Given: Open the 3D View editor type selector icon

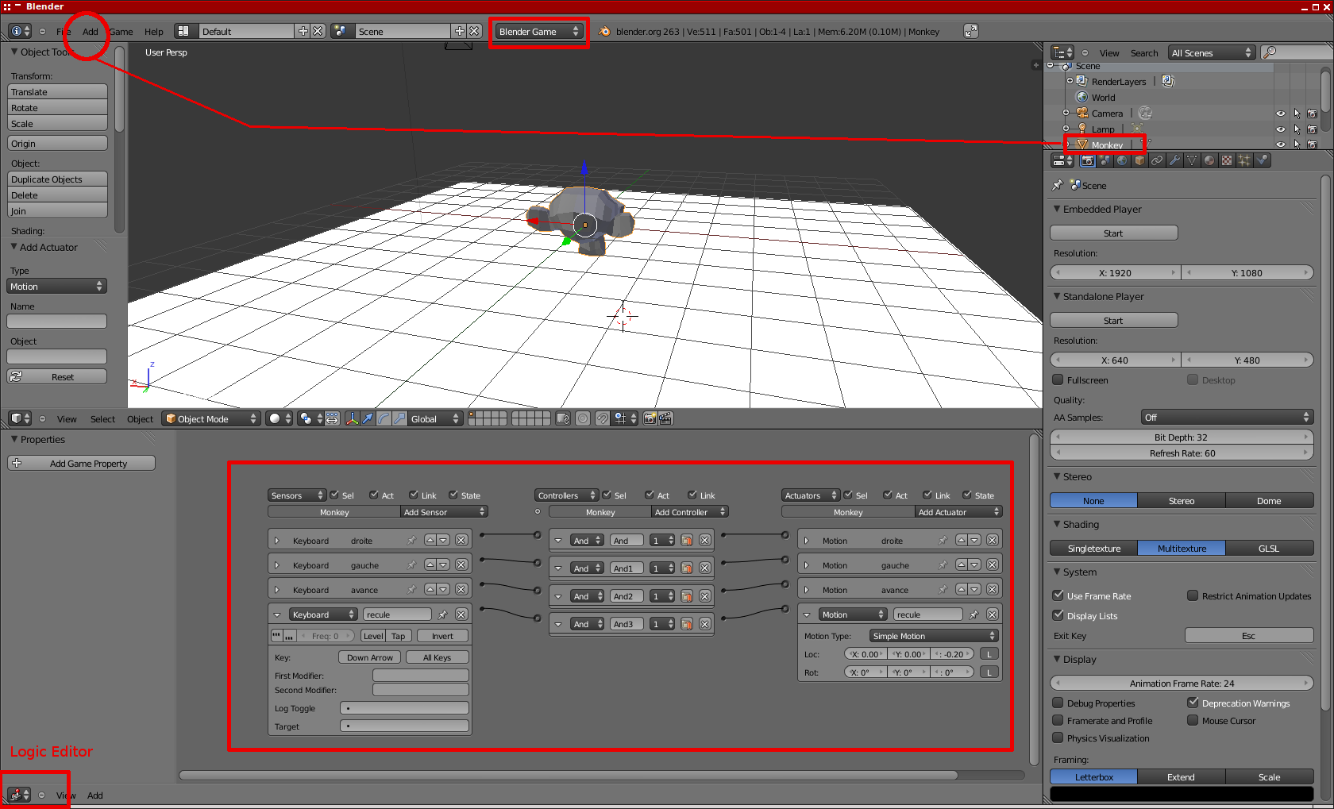Looking at the screenshot, I should click(21, 418).
